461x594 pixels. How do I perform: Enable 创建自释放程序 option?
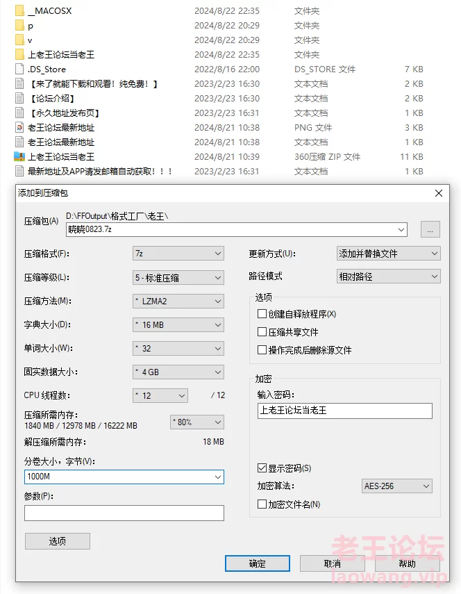262,313
